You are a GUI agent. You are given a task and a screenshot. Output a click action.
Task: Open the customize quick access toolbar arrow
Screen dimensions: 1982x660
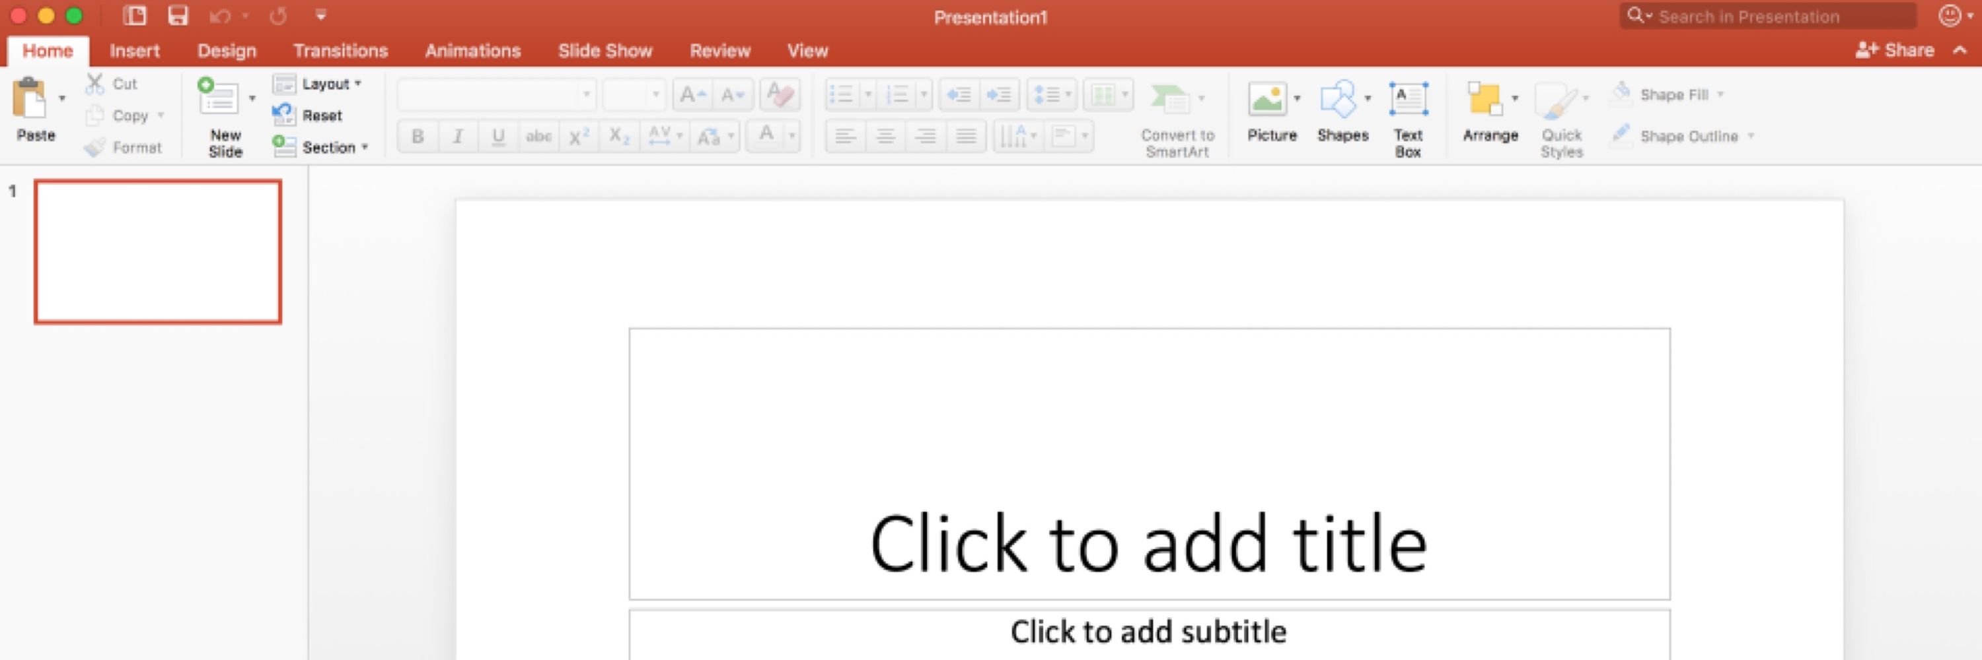[x=321, y=15]
